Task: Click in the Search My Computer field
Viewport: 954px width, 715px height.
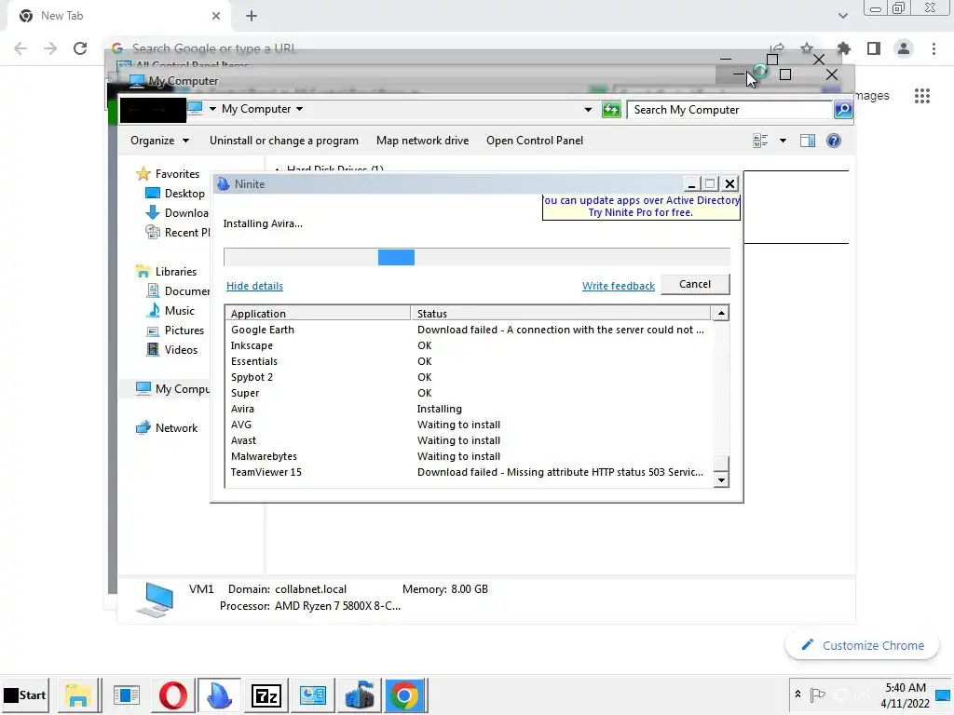Action: point(729,110)
